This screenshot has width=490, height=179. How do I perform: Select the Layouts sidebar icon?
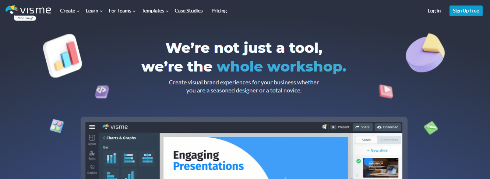(92, 140)
